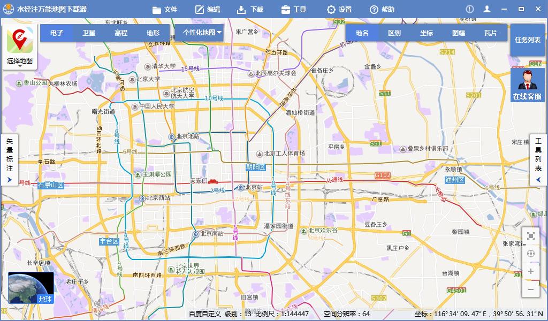Enable the 地形 terrain map mode
This screenshot has height=321, width=548.
152,32
